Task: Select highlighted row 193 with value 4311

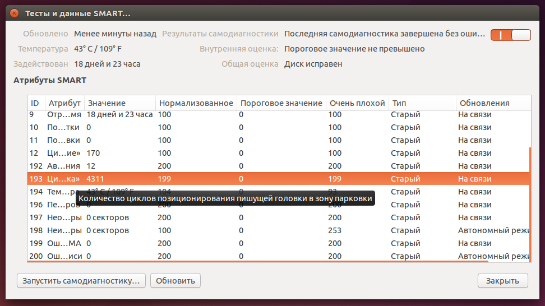Action: pyautogui.click(x=224, y=179)
